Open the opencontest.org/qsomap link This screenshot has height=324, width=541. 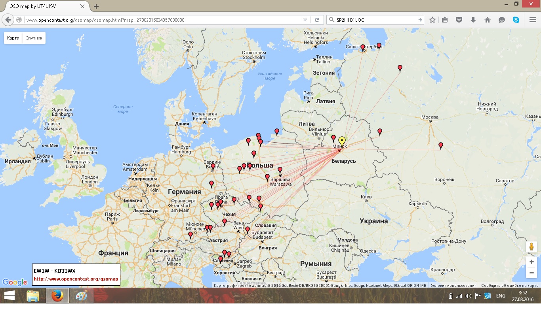(x=76, y=279)
